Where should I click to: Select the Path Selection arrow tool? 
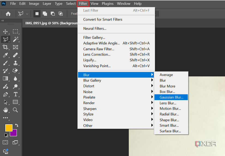click(x=5, y=102)
